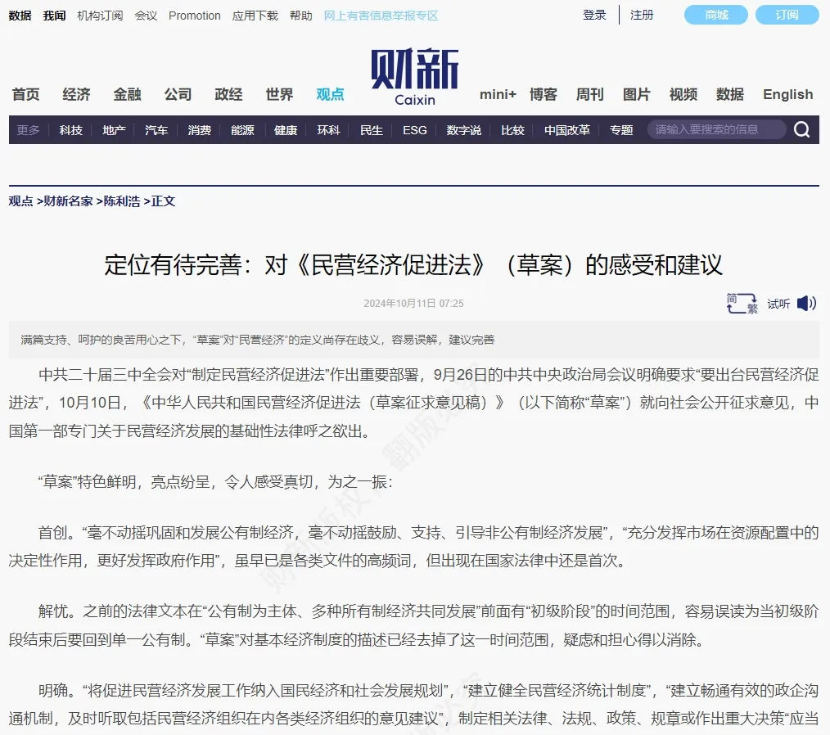This screenshot has height=735, width=830.
Task: Select the 试听 audio preview link
Action: (778, 304)
